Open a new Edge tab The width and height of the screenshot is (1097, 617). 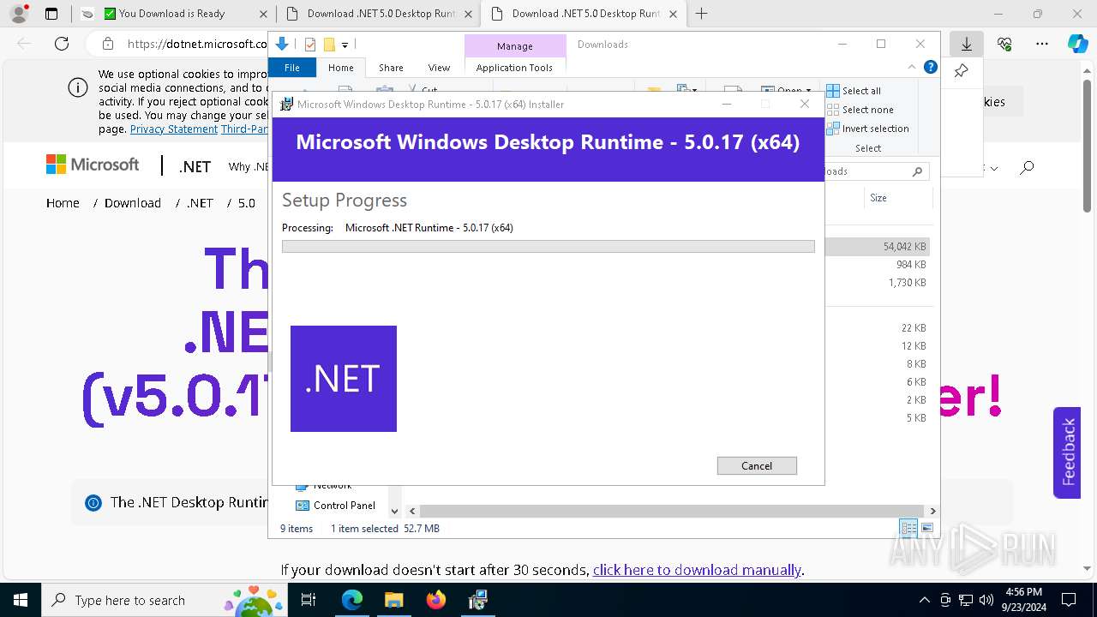(x=701, y=14)
